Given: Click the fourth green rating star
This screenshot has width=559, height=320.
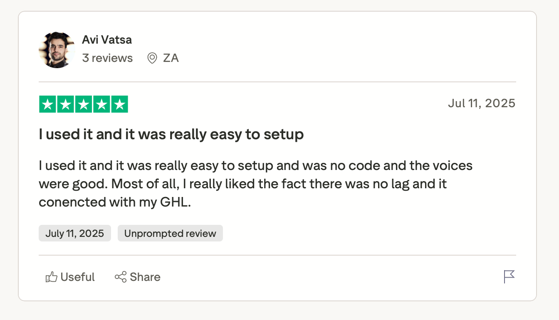Looking at the screenshot, I should coord(101,104).
